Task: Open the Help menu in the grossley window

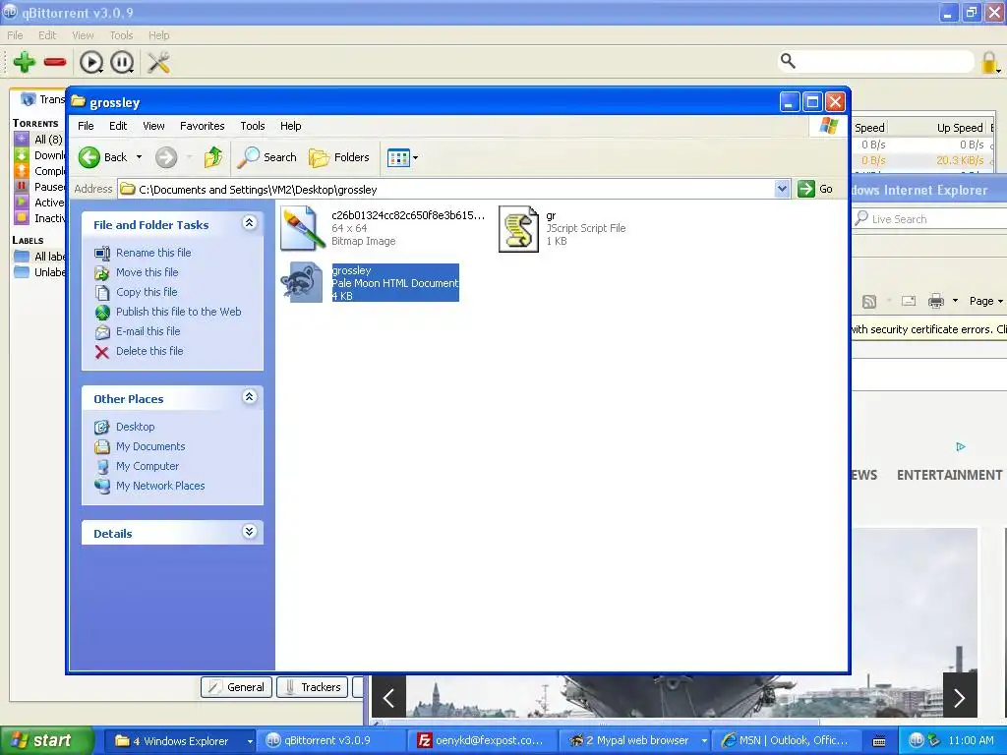Action: (x=290, y=126)
